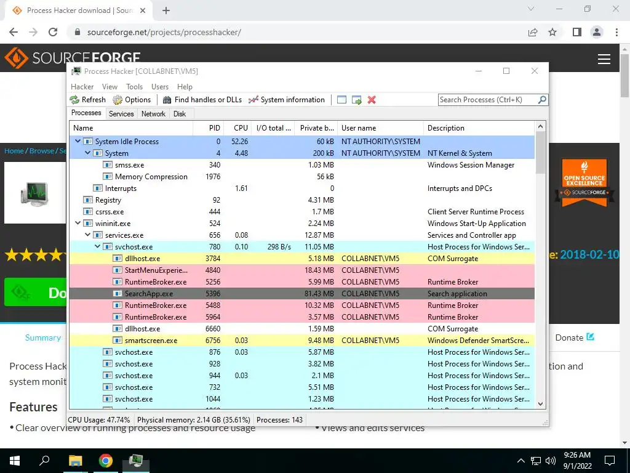Switch to the Network tab
Viewport: 630px width, 473px height.
click(x=153, y=114)
